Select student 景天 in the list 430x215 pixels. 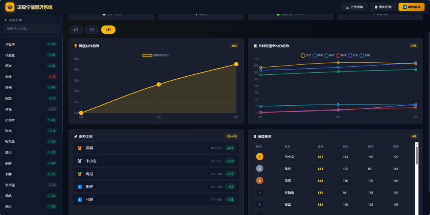[x=31, y=153]
